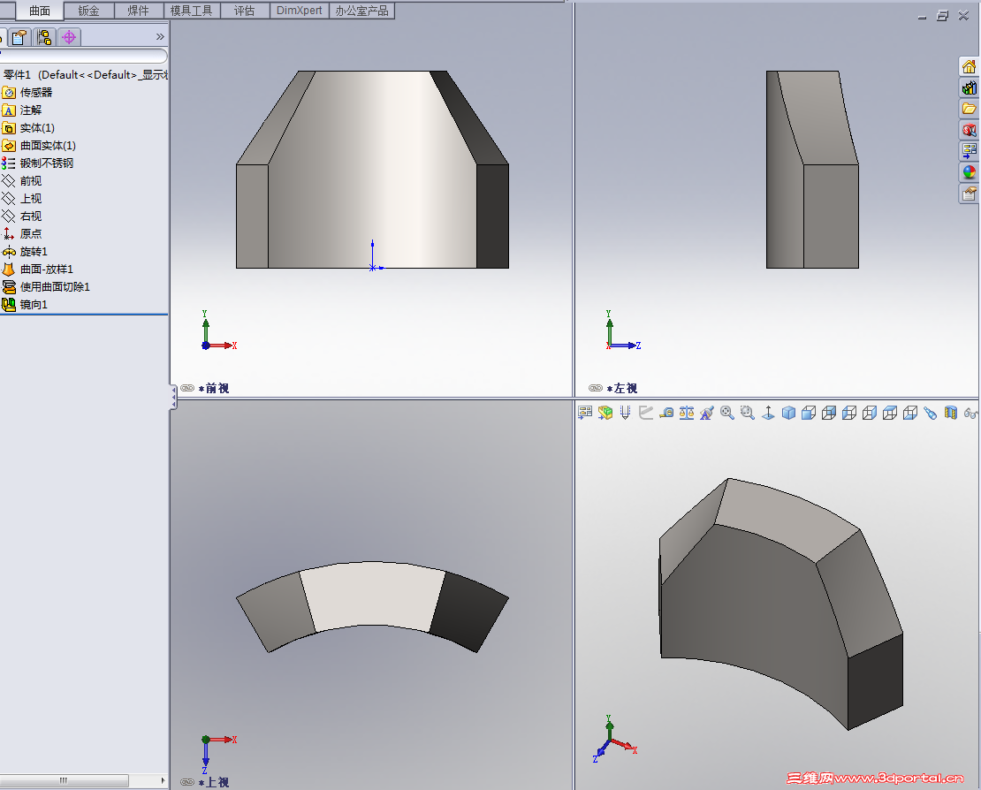Click the flashlight-shaped toolbar icon
This screenshot has height=790, width=981.
tap(931, 413)
